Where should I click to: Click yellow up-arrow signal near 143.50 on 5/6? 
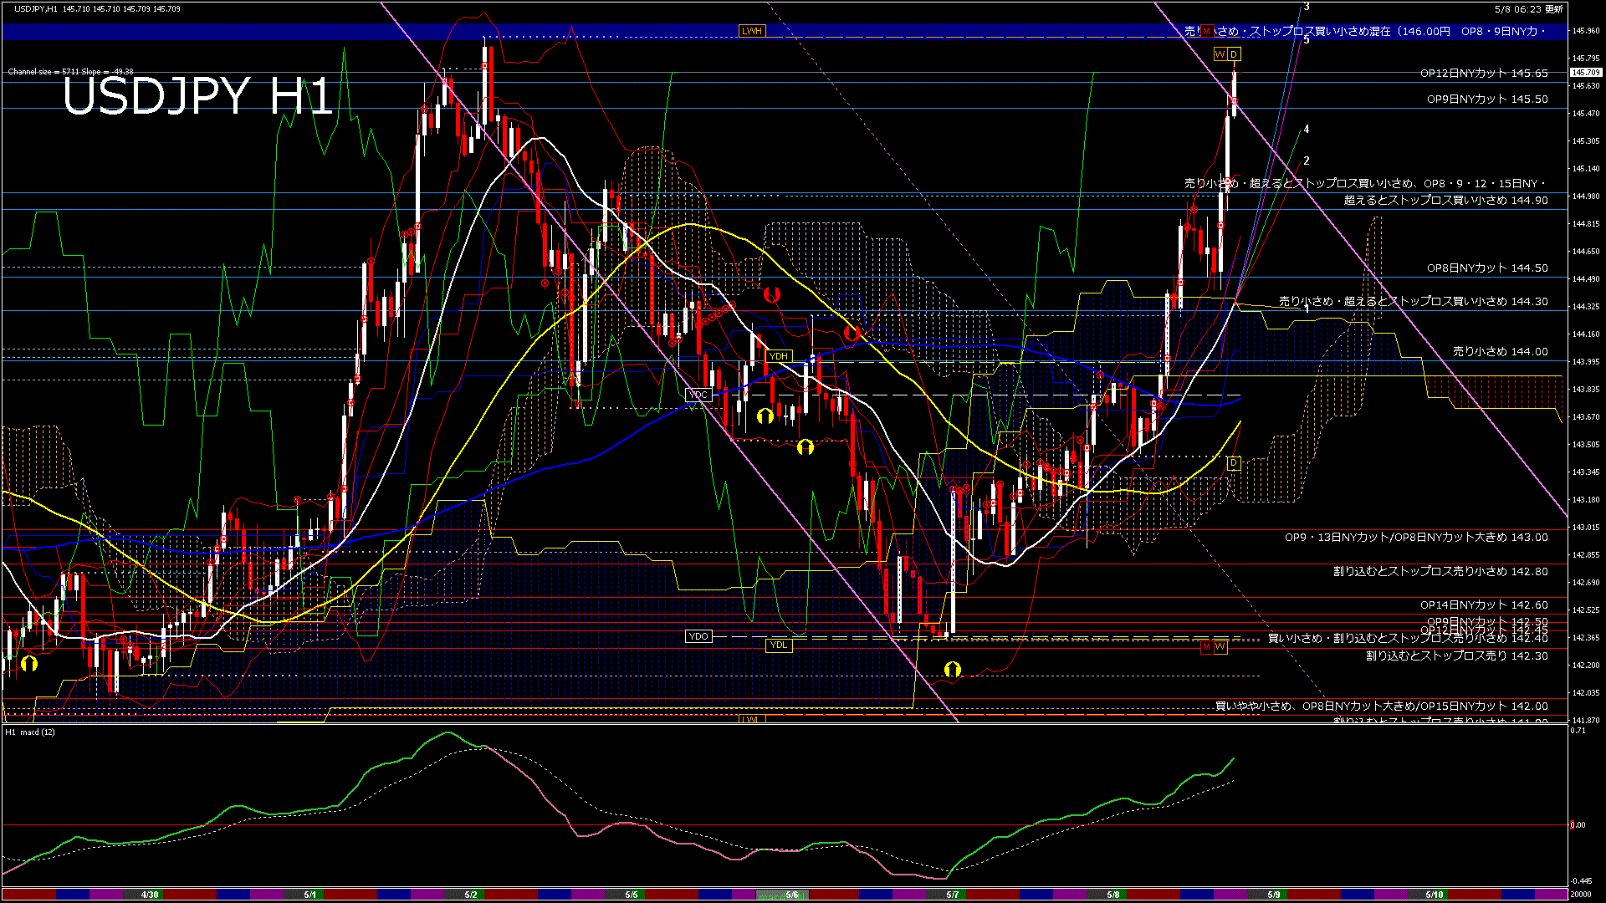point(805,447)
